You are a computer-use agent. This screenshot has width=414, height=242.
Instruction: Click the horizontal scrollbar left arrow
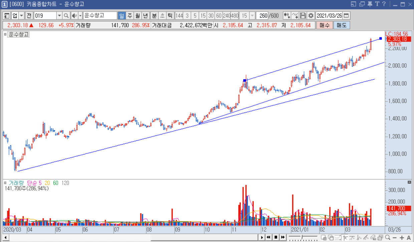(5, 237)
